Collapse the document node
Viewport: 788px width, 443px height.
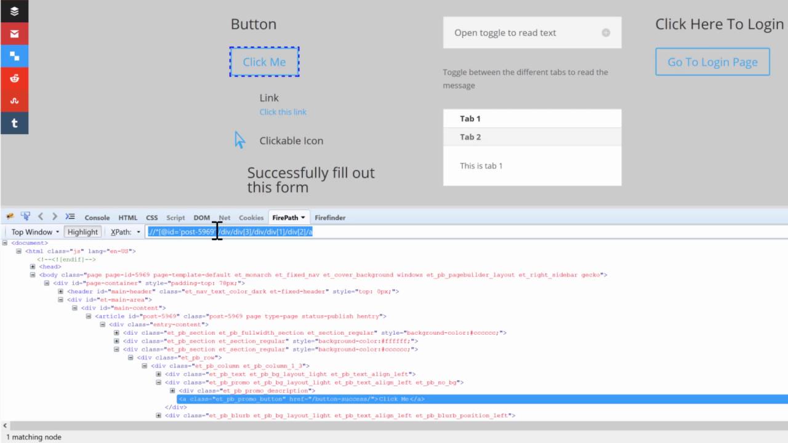[x=5, y=242]
